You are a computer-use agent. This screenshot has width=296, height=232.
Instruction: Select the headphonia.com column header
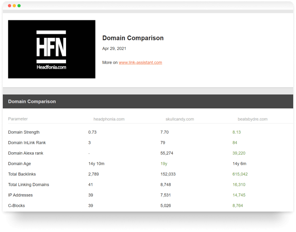coord(109,119)
